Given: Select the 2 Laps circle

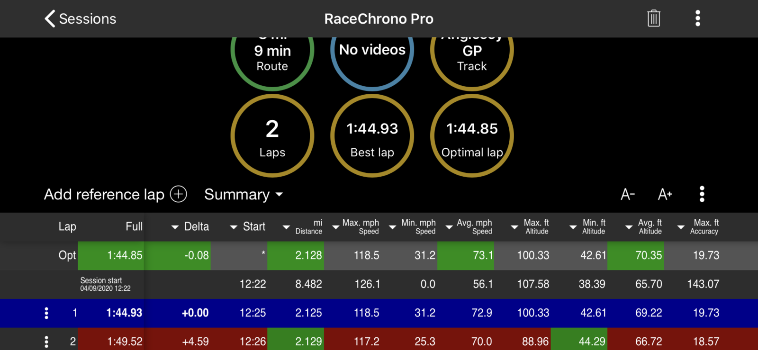Looking at the screenshot, I should (272, 136).
